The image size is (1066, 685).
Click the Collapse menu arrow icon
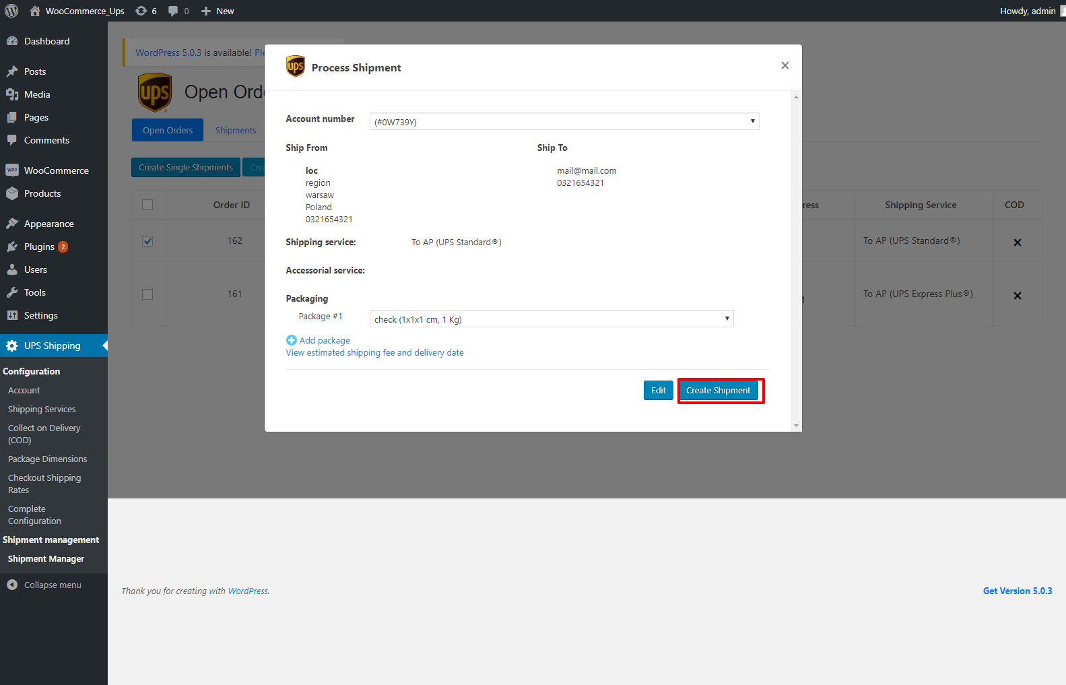coord(12,585)
